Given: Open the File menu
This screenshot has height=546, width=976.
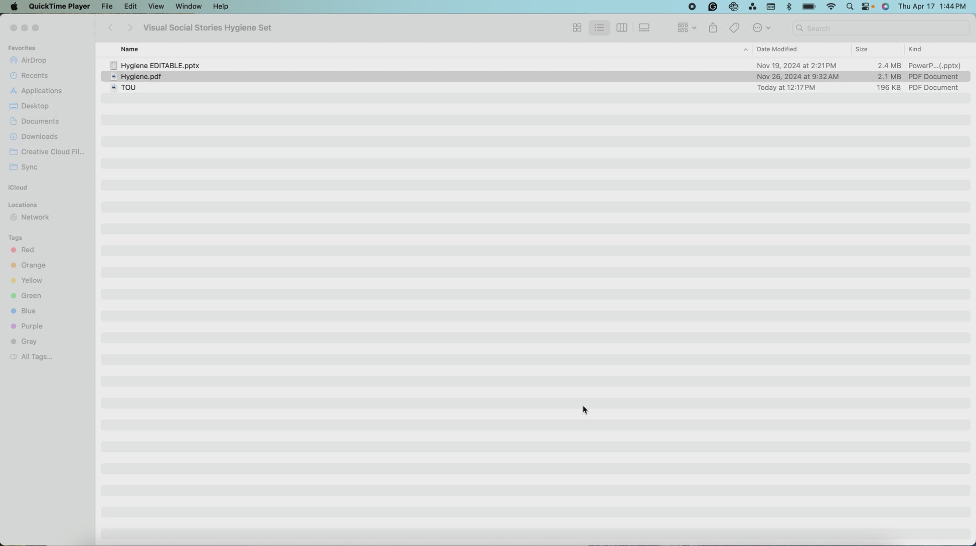Looking at the screenshot, I should 107,7.
